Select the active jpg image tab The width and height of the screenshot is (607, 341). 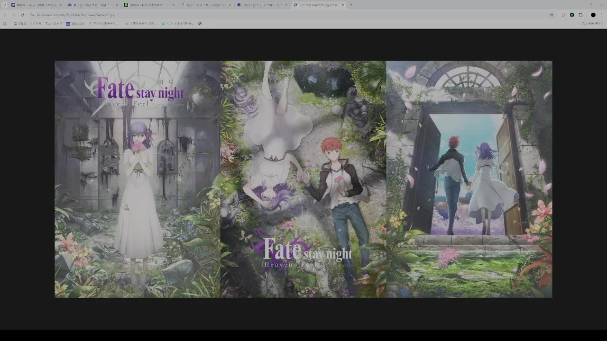(x=319, y=5)
